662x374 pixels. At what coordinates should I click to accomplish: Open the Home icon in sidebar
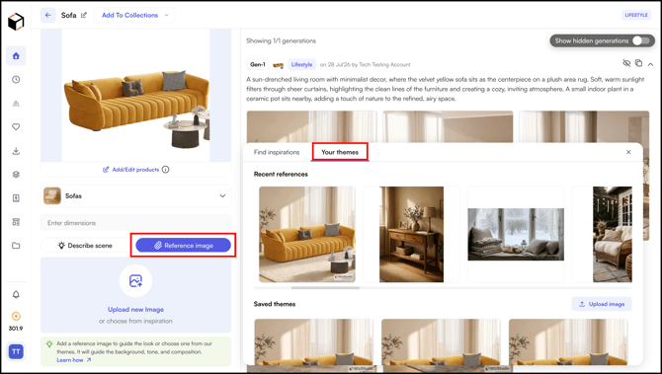16,56
